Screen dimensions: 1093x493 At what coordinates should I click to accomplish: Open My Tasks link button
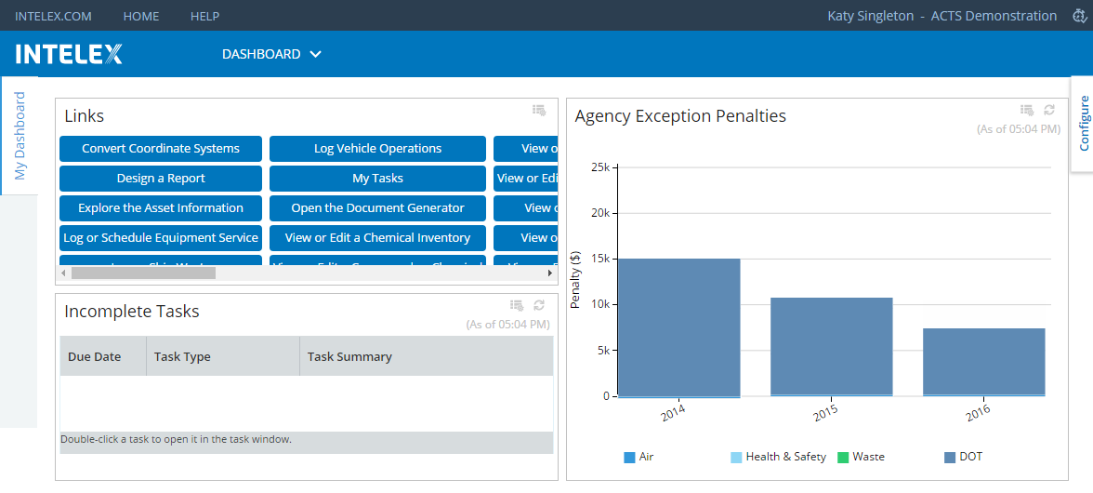click(377, 179)
